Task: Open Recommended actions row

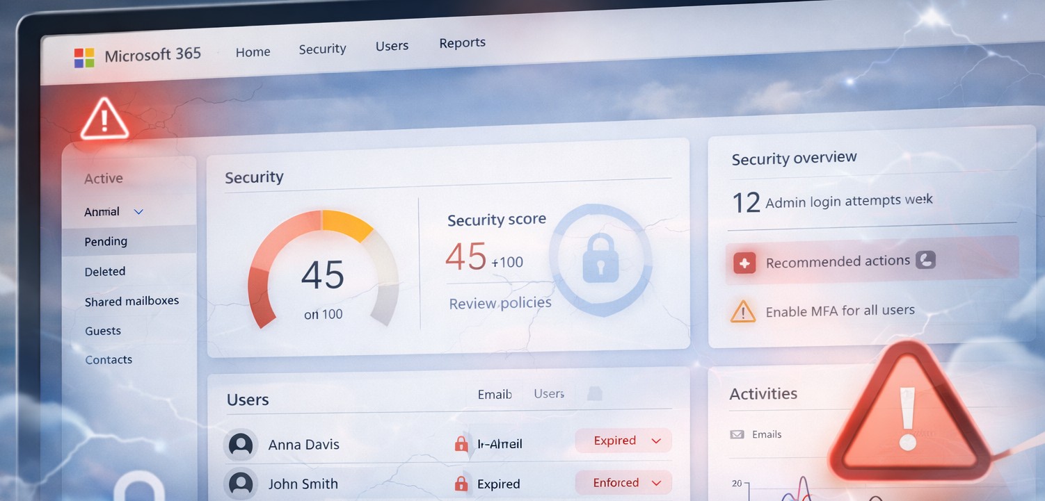Action: click(872, 261)
